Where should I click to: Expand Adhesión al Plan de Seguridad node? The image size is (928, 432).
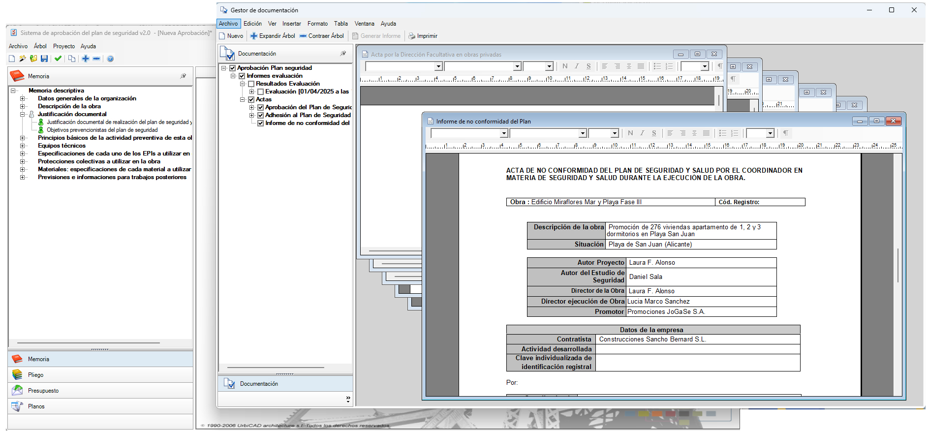point(251,115)
